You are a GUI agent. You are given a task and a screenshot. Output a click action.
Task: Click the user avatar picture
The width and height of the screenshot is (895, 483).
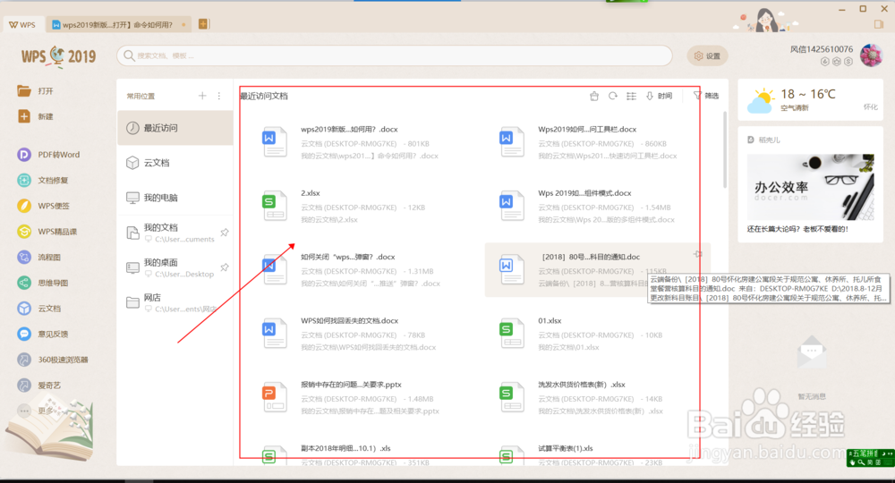(x=871, y=55)
